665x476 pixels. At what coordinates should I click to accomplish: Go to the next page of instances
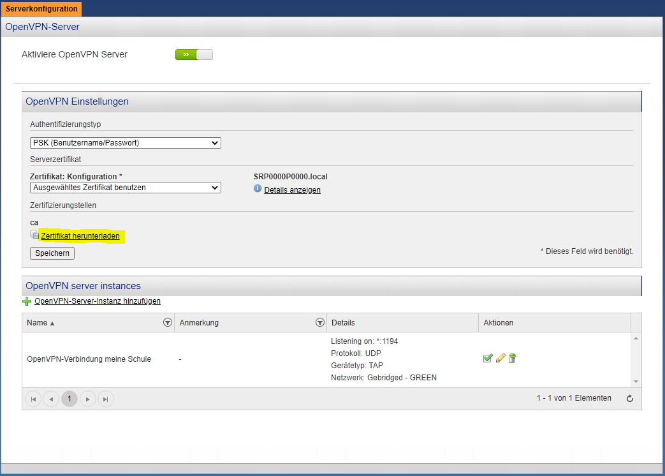[88, 399]
